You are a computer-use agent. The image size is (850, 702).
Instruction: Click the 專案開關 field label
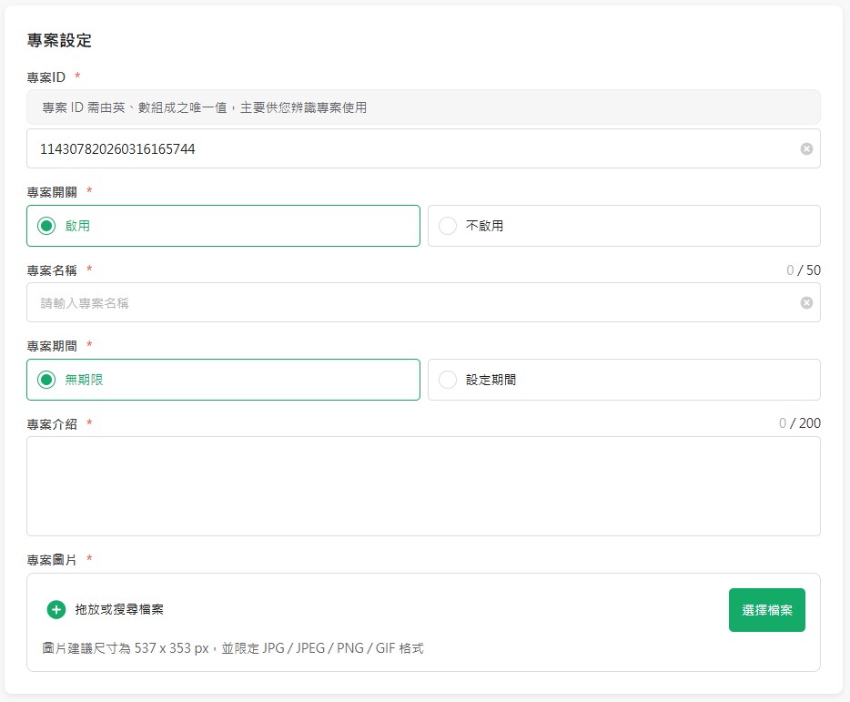tap(52, 192)
